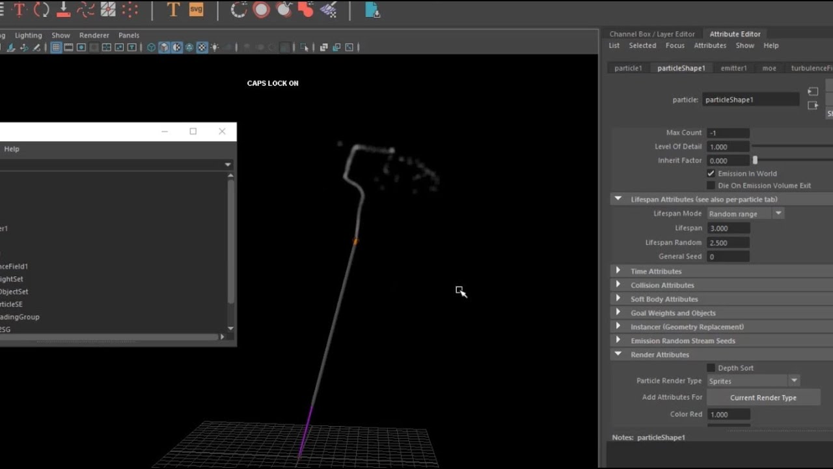Viewport: 833px width, 469px height.
Task: Click the Current Render Type button
Action: (763, 397)
